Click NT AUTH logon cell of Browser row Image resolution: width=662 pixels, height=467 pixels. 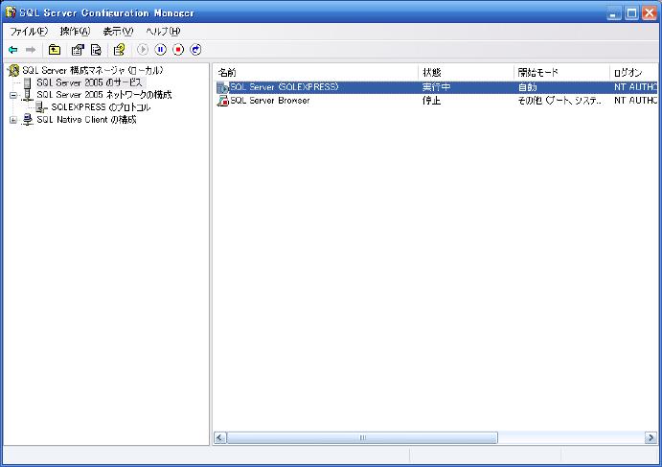click(635, 101)
